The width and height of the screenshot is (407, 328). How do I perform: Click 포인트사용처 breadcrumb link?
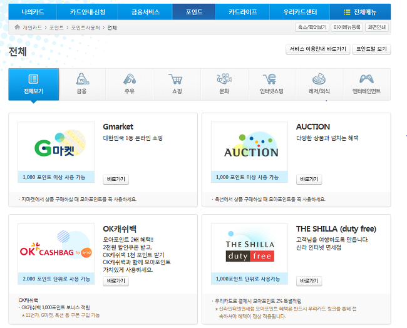85,28
